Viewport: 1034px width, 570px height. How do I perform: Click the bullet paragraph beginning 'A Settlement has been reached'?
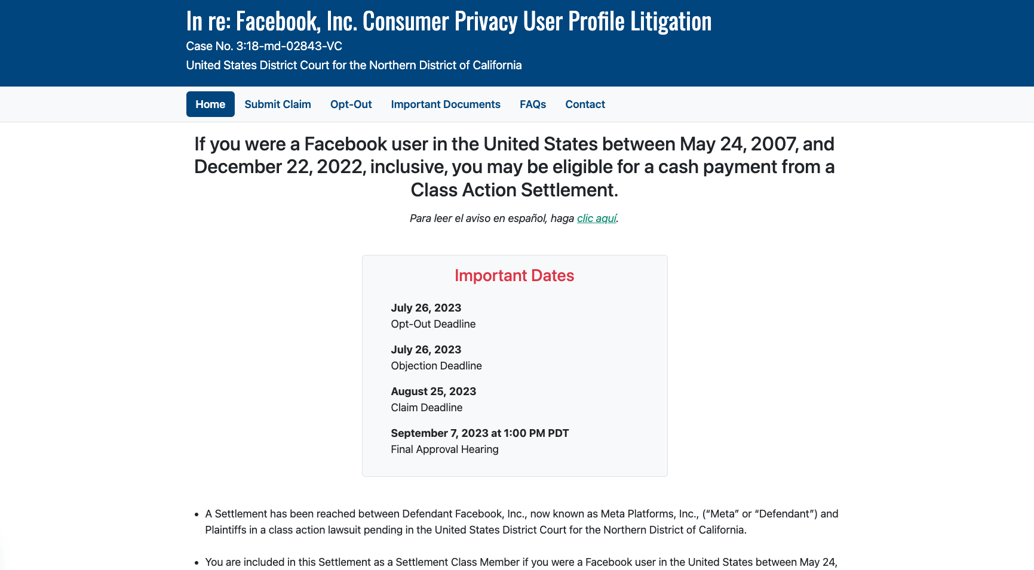(521, 522)
